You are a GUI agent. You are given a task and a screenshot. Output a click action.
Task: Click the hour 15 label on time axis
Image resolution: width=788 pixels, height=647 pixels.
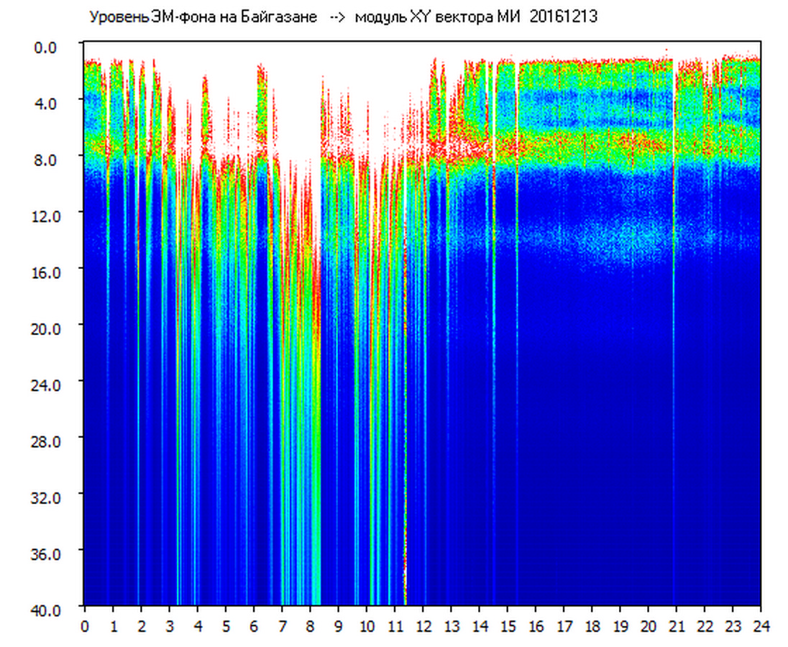[x=508, y=625]
